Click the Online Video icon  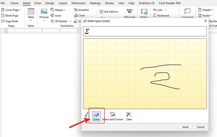[x=144, y=12]
